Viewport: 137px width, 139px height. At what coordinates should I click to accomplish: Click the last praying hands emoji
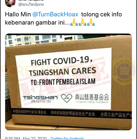(91, 22)
